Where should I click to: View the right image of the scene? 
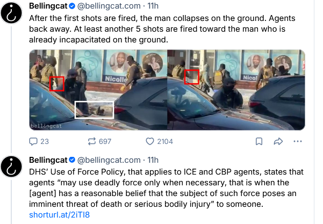point(236,90)
